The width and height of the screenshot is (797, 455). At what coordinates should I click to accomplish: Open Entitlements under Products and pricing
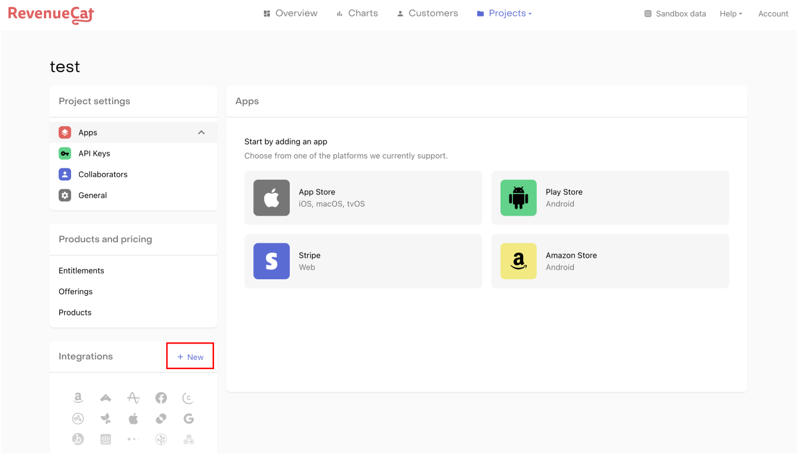pos(81,271)
